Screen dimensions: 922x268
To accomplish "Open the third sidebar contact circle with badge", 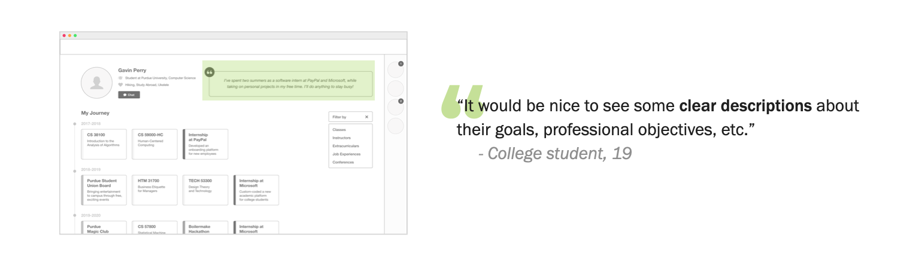I will click(x=396, y=108).
